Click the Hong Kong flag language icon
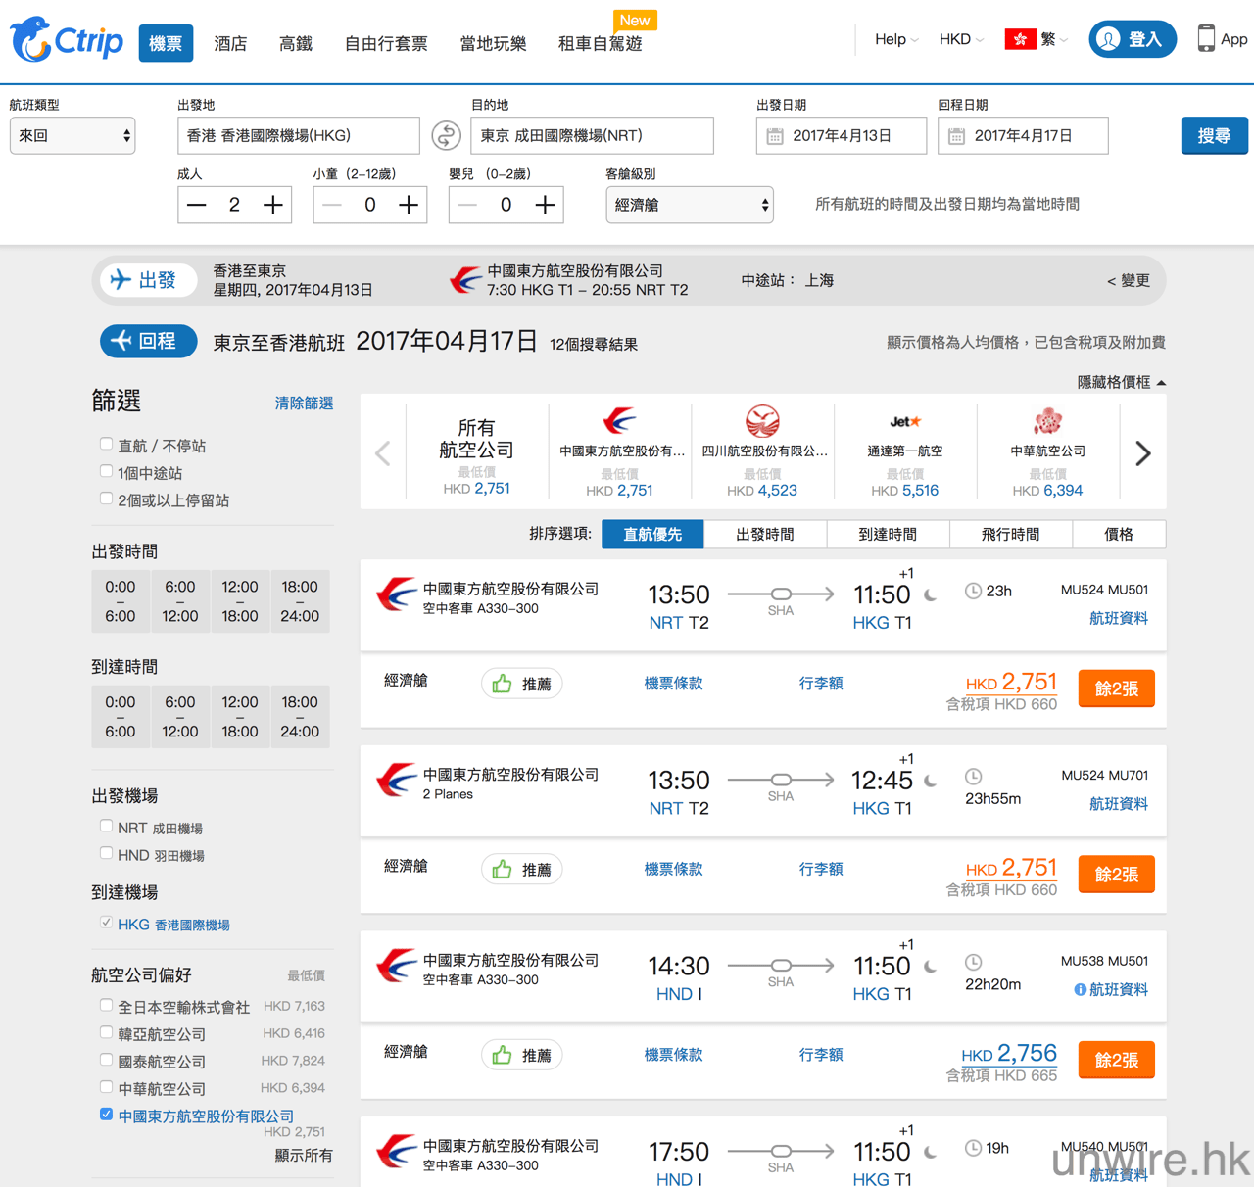 point(1020,39)
